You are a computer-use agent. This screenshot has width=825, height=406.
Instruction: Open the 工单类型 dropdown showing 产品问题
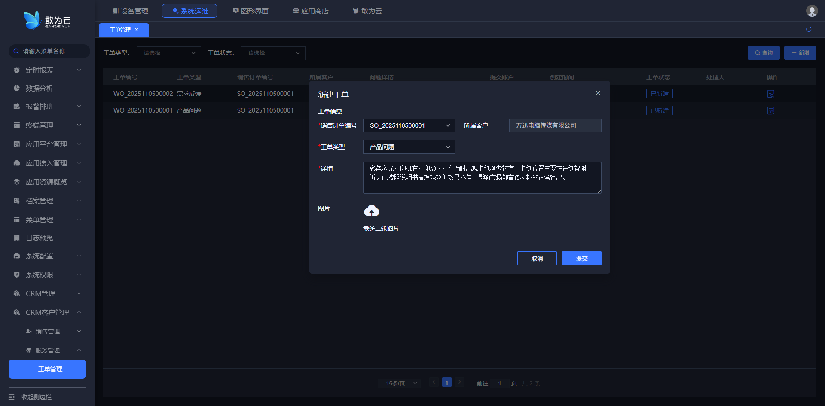pyautogui.click(x=409, y=147)
